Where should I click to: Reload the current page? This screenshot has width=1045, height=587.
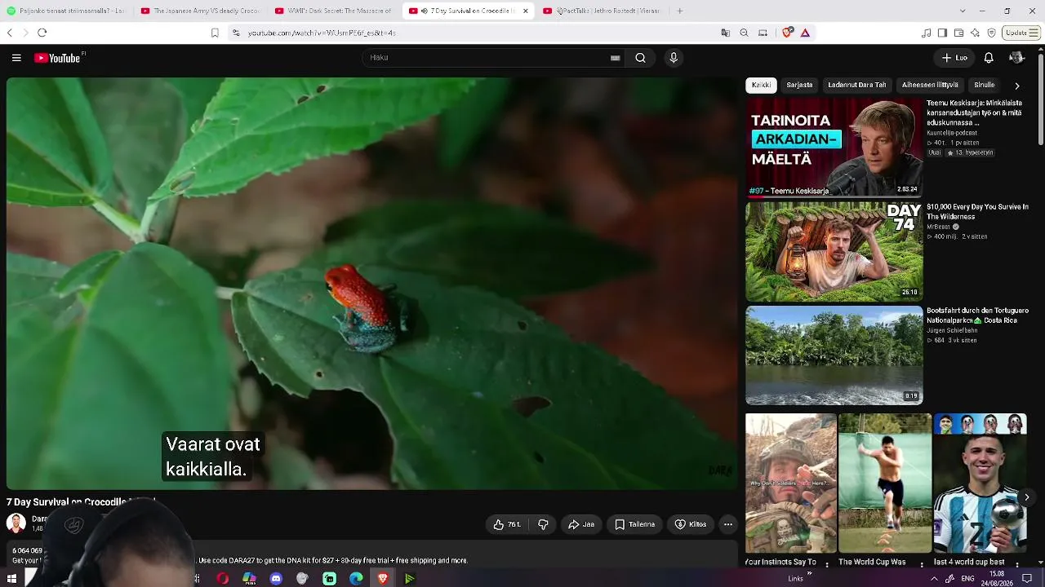click(x=42, y=33)
